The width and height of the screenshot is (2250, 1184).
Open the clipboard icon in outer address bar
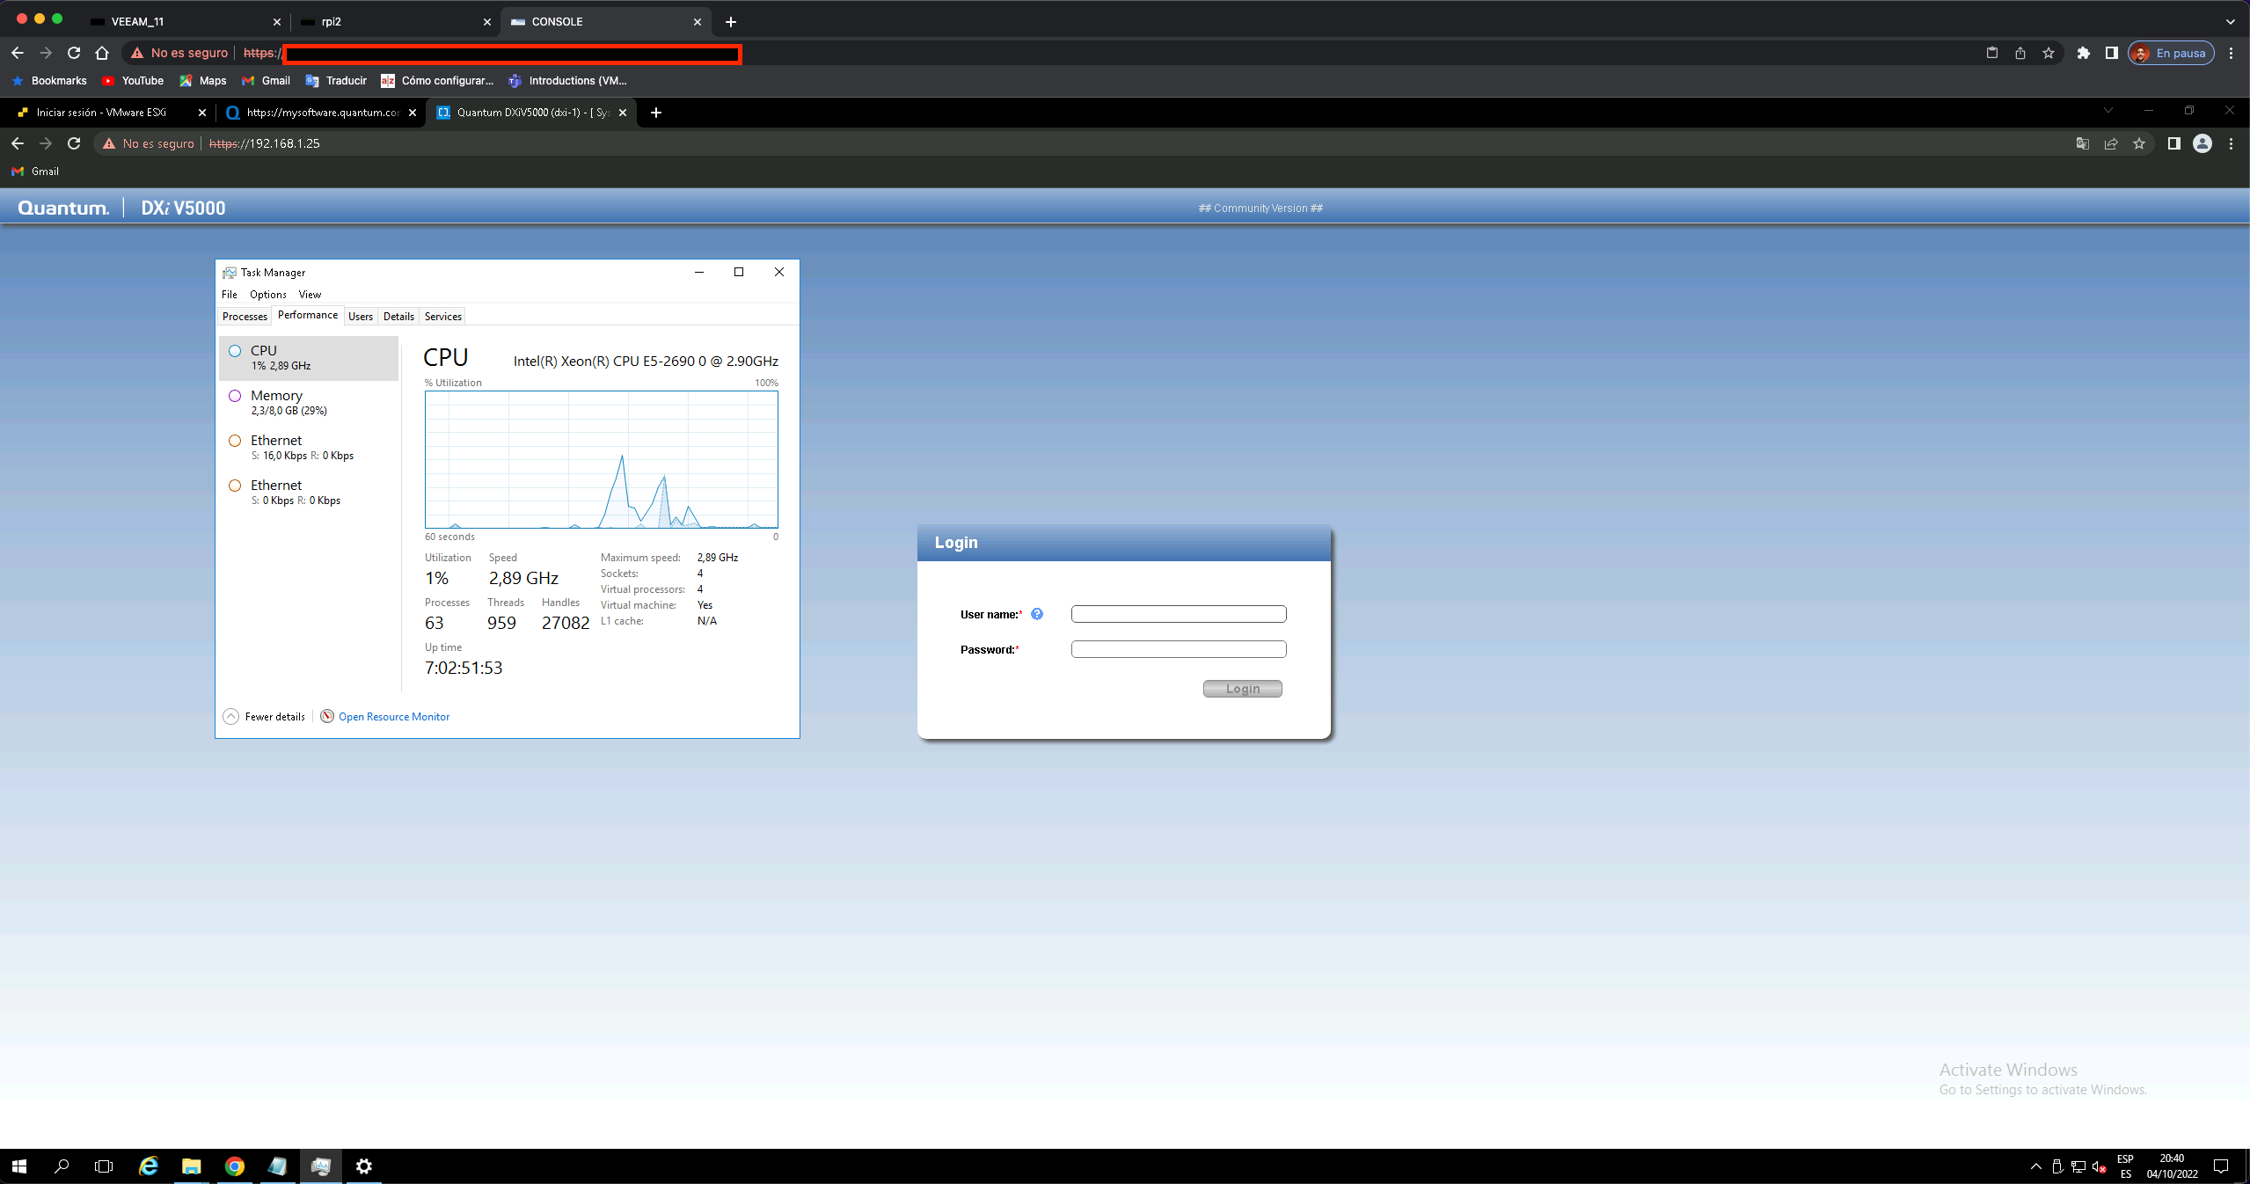1992,53
